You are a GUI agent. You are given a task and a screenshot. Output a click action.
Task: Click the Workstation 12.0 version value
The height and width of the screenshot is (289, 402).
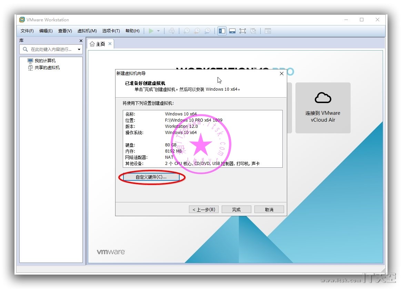coord(181,126)
